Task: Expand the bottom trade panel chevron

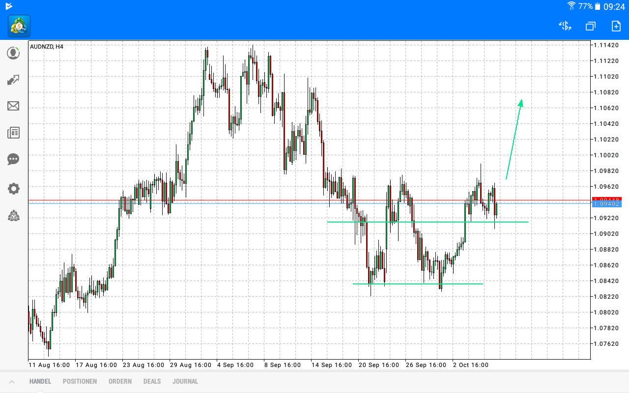Action: (12, 381)
